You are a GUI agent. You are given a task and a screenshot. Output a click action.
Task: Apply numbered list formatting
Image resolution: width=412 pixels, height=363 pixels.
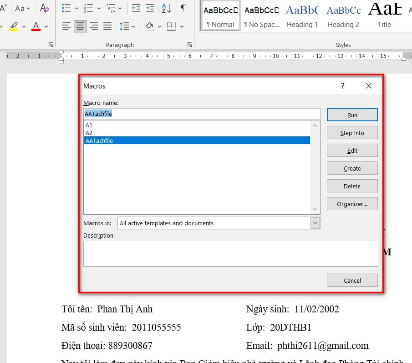89,8
